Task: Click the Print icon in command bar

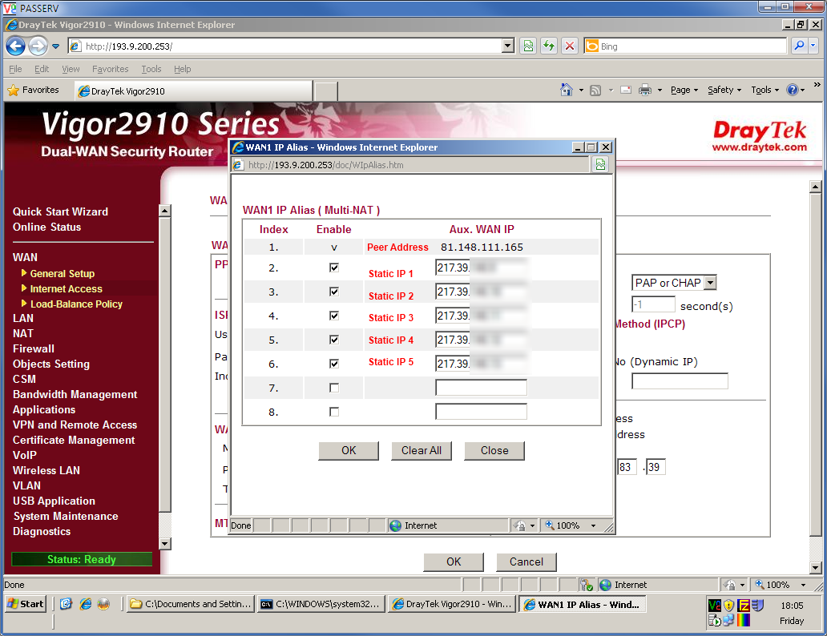Action: [x=645, y=91]
